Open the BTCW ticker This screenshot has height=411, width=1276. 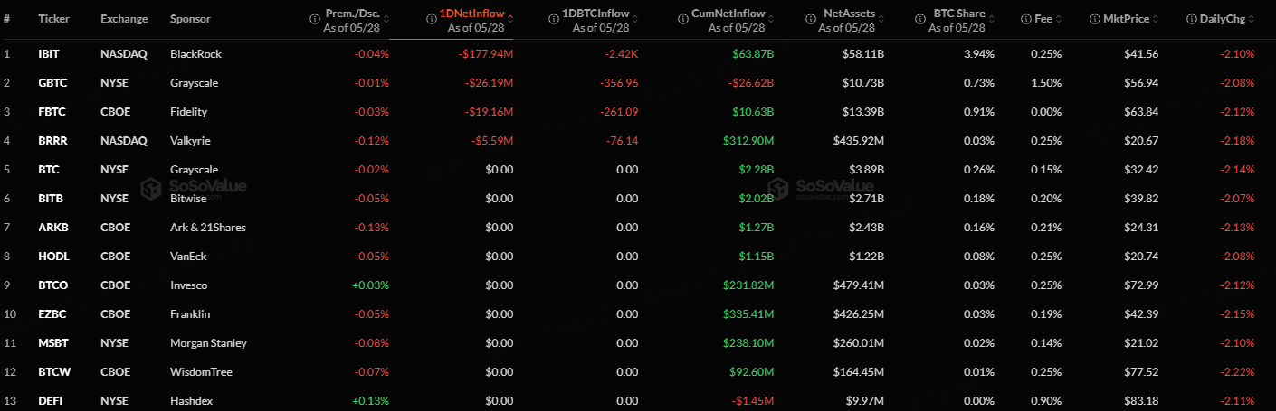coord(53,372)
